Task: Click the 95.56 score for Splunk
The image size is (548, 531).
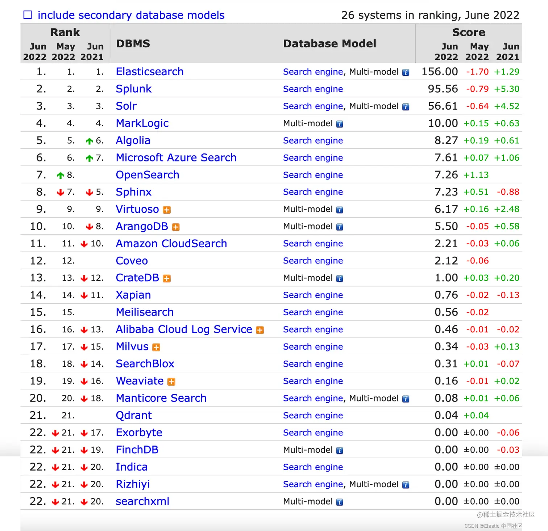Action: (x=443, y=89)
